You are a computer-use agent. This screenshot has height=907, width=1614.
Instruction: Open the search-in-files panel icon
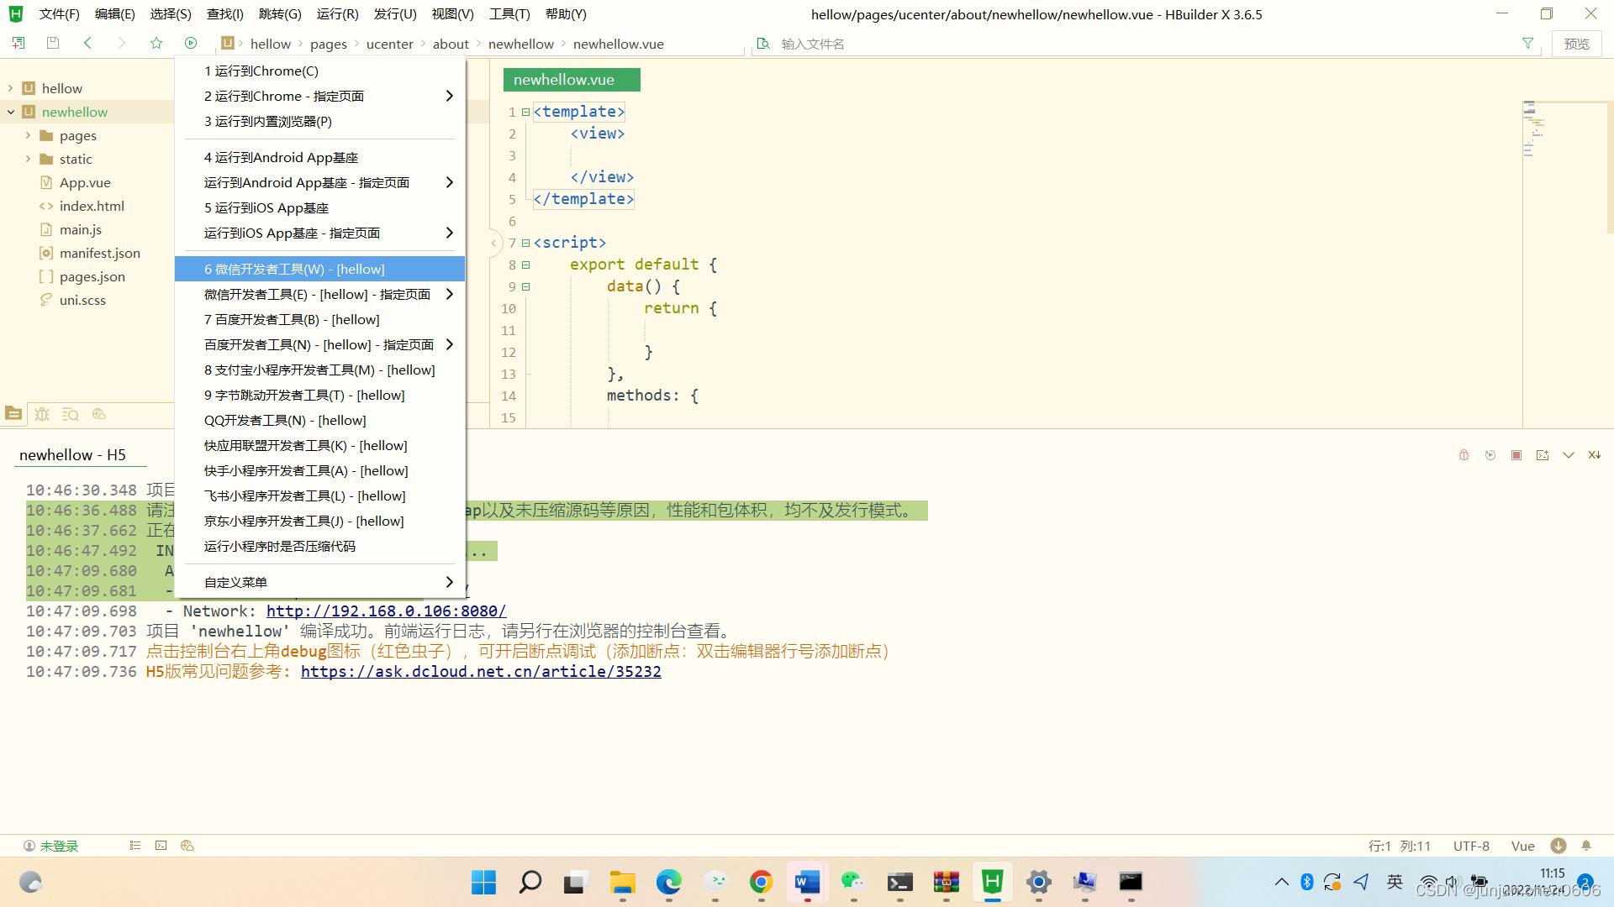click(71, 414)
